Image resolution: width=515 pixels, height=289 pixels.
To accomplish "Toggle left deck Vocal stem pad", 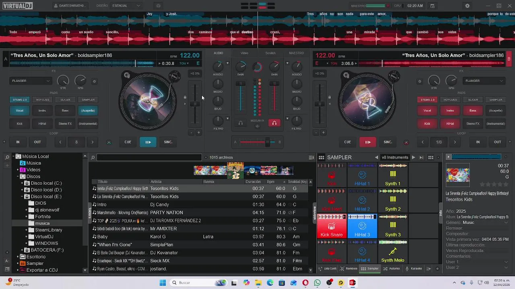I will coord(19,110).
